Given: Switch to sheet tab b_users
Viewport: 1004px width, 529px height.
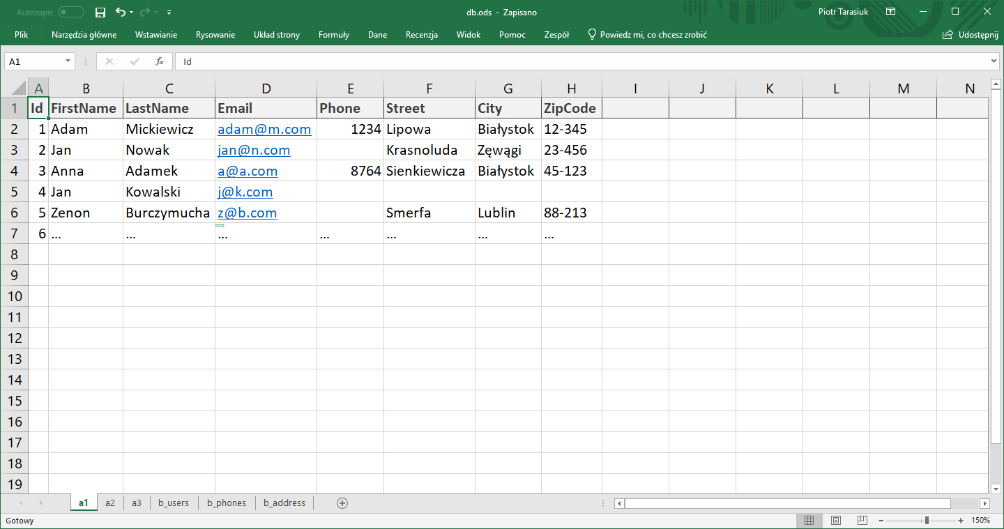Looking at the screenshot, I should pos(174,503).
